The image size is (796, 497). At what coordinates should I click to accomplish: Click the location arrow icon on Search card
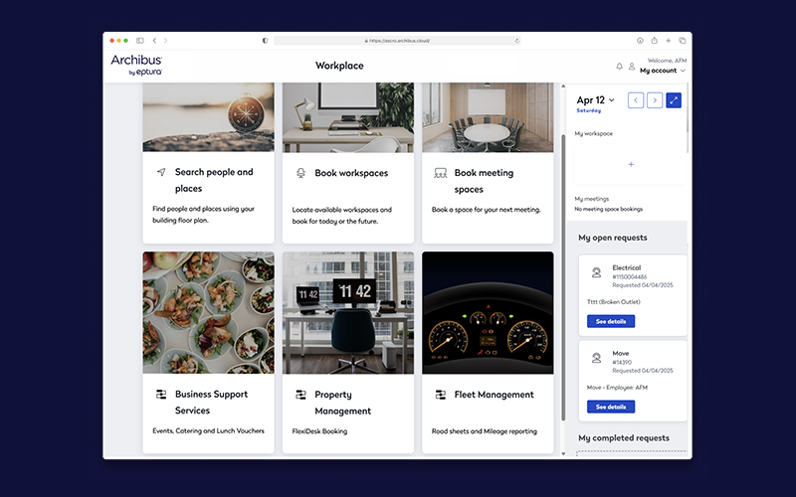click(161, 172)
